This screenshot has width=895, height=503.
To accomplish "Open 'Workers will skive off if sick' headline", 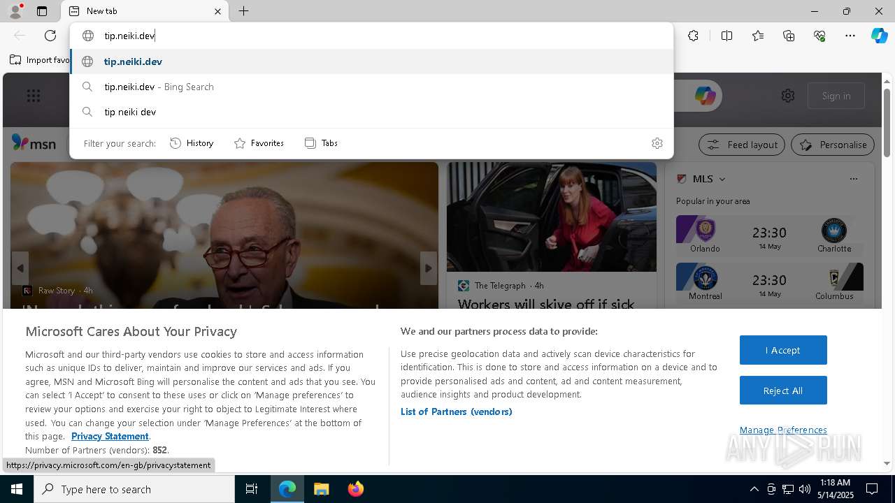I will (x=546, y=304).
